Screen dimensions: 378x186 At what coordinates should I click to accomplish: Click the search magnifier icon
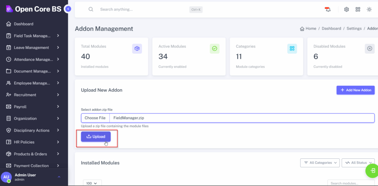[x=91, y=10]
